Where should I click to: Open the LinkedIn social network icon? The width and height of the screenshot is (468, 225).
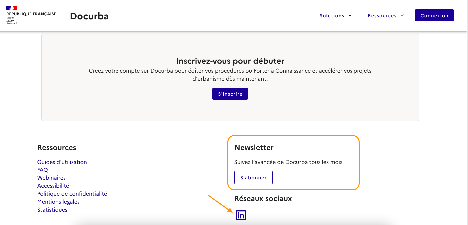241,215
